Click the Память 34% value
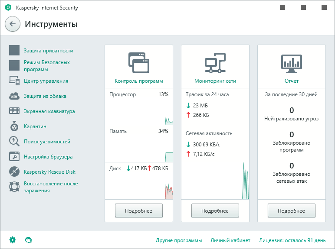 tap(163, 131)
